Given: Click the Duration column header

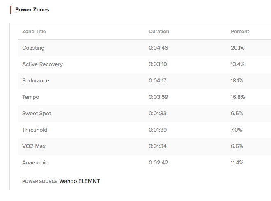Looking at the screenshot, I should pyautogui.click(x=159, y=32).
